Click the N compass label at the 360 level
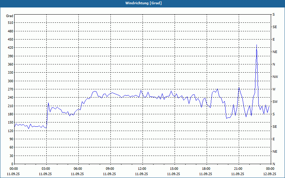The width and height of the screenshot is (285, 178). pyautogui.click(x=274, y=64)
